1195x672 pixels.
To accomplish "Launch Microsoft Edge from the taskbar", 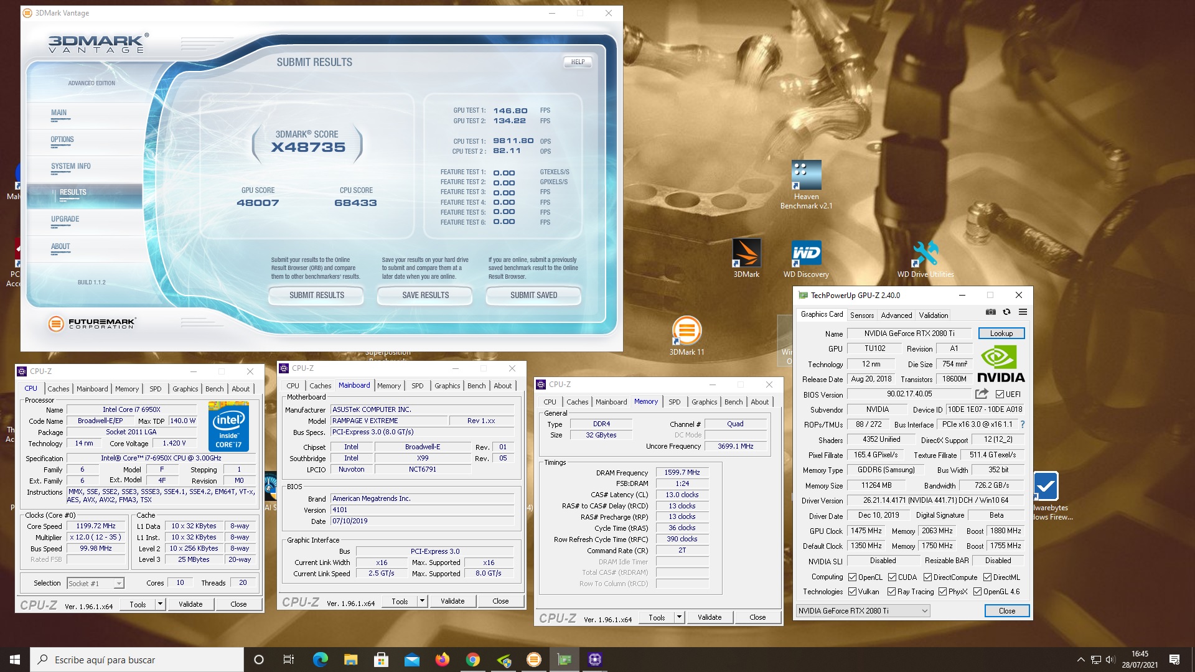I will (320, 660).
